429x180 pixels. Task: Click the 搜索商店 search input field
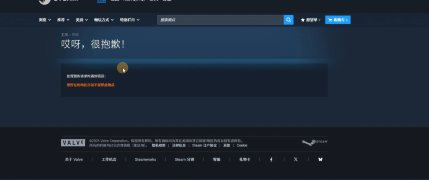click(x=220, y=20)
